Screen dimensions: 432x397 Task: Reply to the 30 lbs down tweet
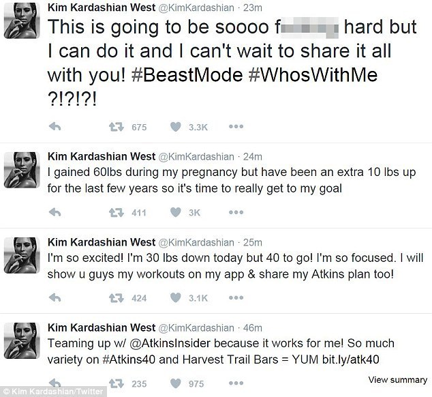point(57,297)
